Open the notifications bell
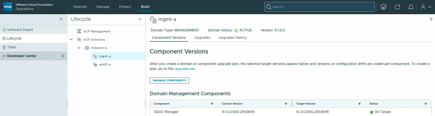This screenshot has width=435, height=116. 411,7
